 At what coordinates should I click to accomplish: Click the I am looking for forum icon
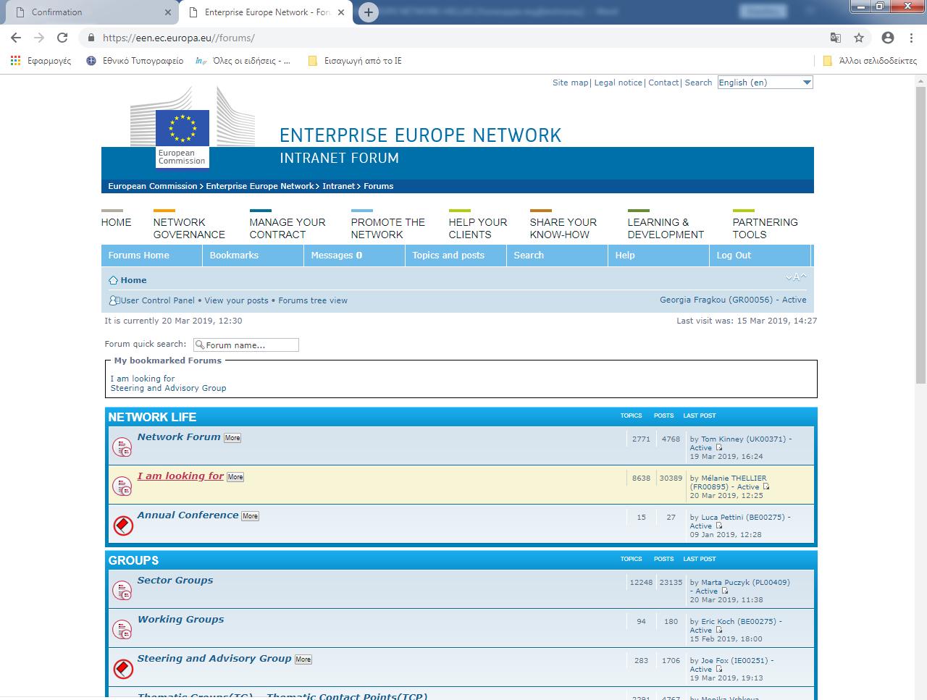(122, 486)
